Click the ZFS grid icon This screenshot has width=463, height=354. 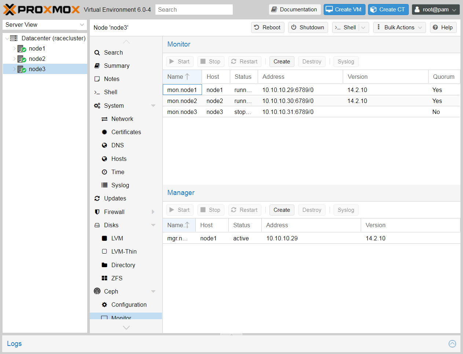point(104,278)
